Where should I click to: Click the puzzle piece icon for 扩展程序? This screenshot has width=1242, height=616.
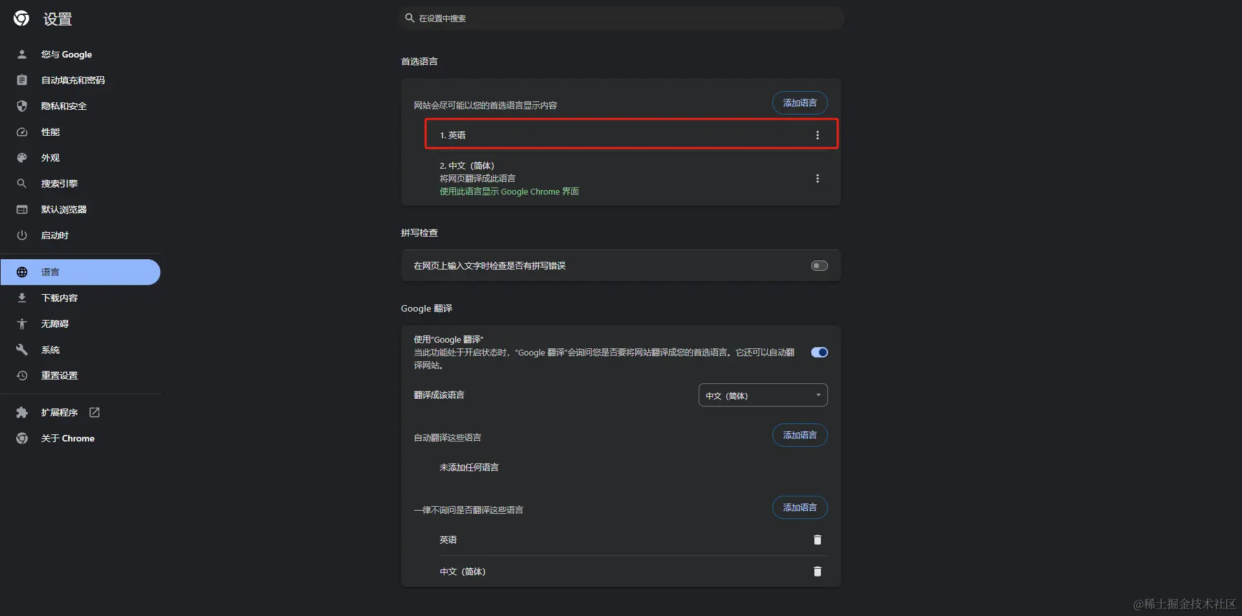(22, 412)
